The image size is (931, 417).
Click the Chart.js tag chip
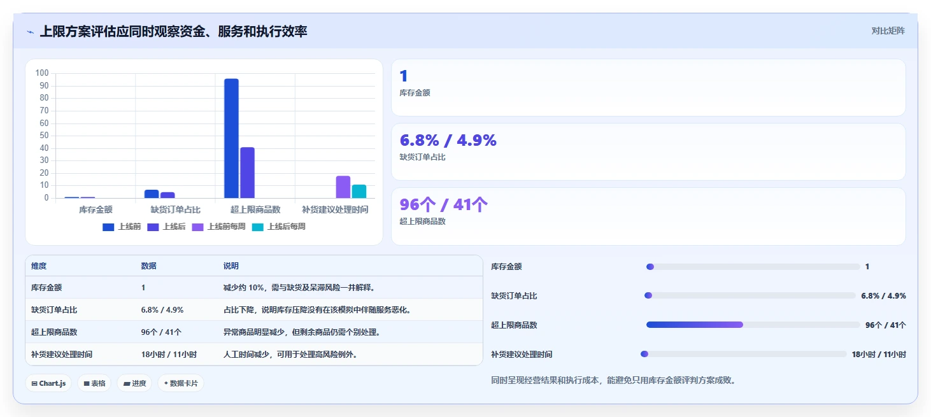point(48,383)
